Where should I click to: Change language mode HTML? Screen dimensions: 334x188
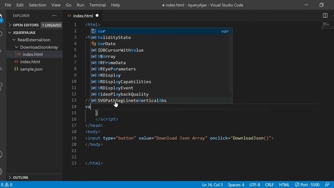[284, 184]
